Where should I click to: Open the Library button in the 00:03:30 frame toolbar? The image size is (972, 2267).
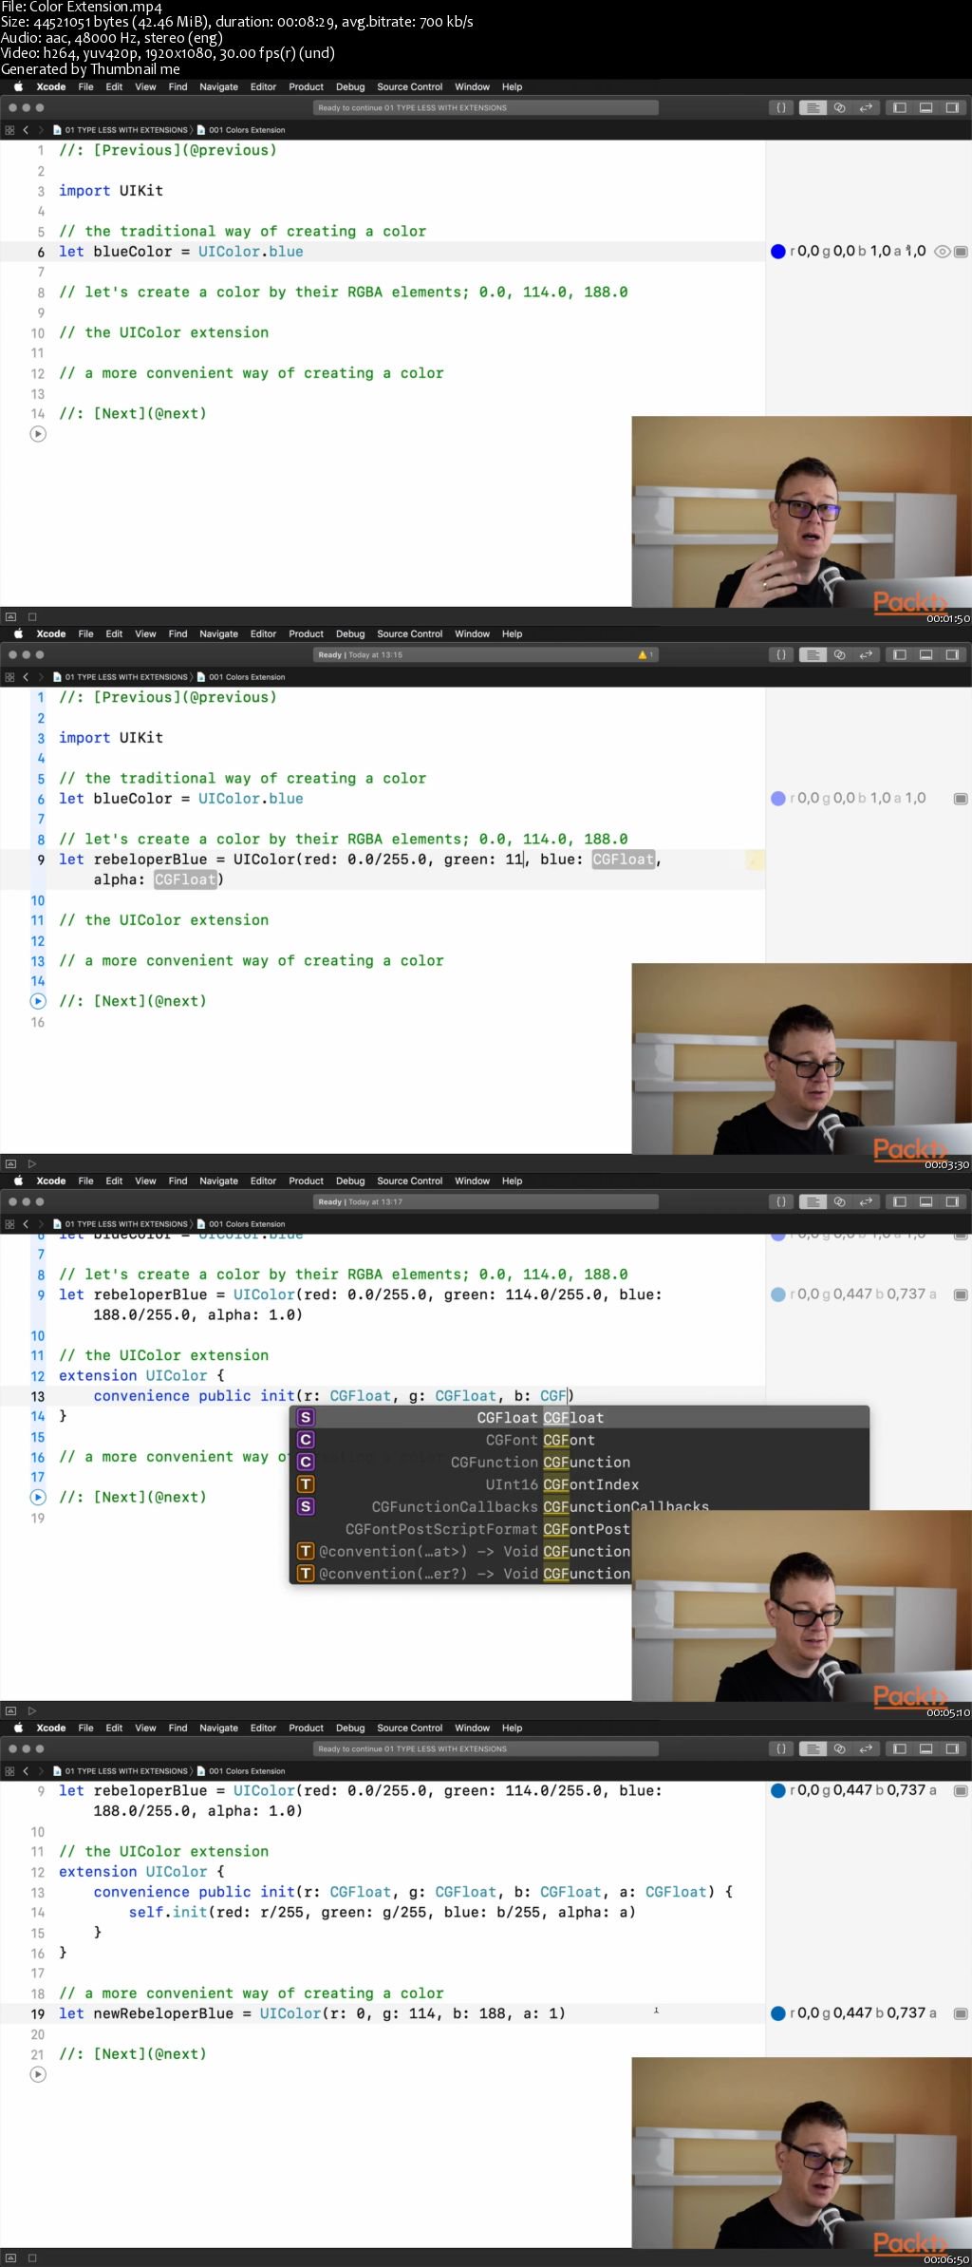point(781,654)
